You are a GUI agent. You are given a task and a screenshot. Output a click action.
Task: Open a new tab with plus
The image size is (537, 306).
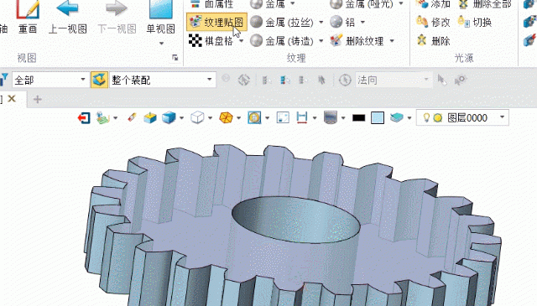37,99
